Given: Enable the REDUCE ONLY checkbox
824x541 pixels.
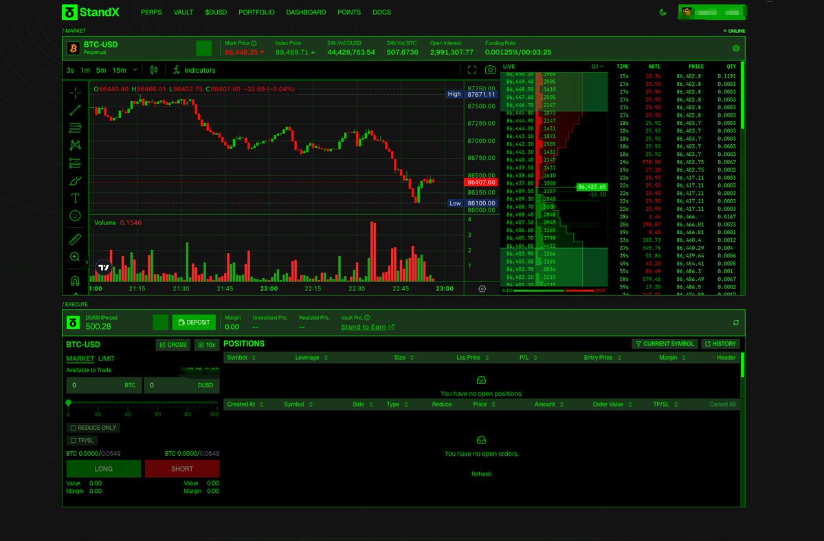Looking at the screenshot, I should click(x=73, y=428).
